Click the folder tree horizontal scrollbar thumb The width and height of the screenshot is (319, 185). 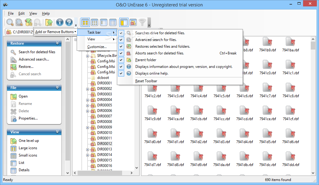(x=100, y=173)
